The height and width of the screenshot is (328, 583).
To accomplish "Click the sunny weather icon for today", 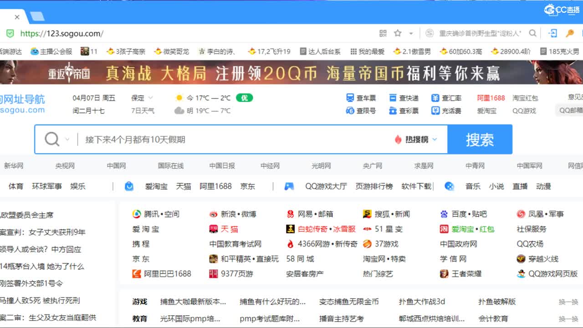I will coord(179,97).
